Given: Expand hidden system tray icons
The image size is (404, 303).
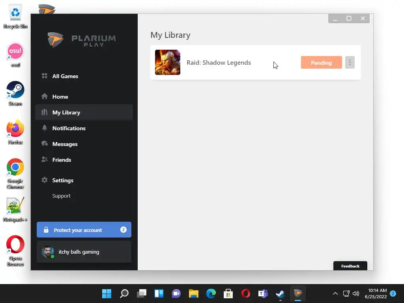Looking at the screenshot, I should pos(335,294).
